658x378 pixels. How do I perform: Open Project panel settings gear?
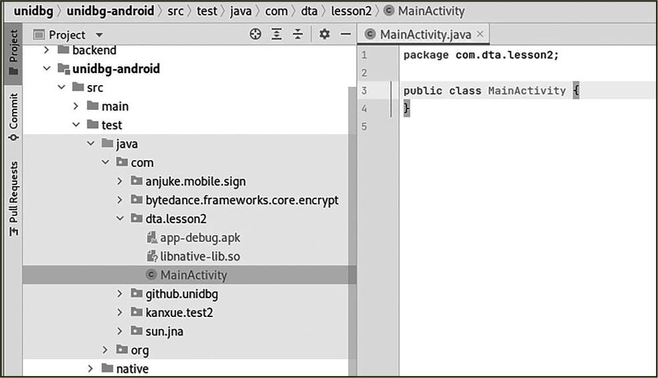tap(325, 34)
